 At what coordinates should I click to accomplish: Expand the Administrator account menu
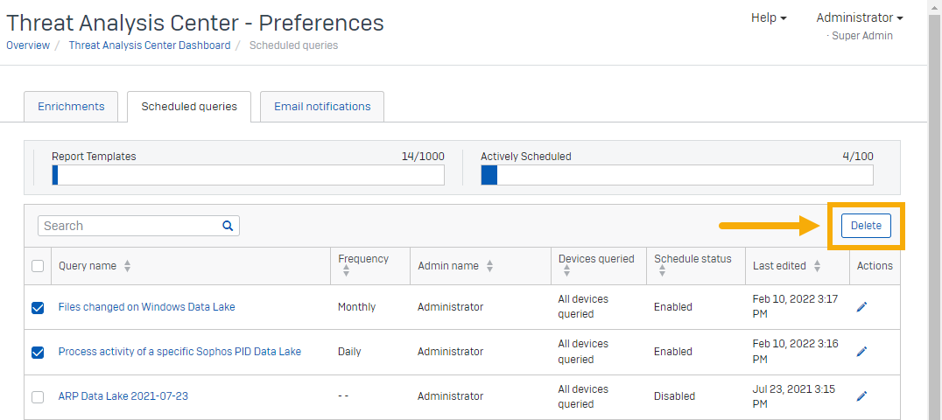point(859,17)
